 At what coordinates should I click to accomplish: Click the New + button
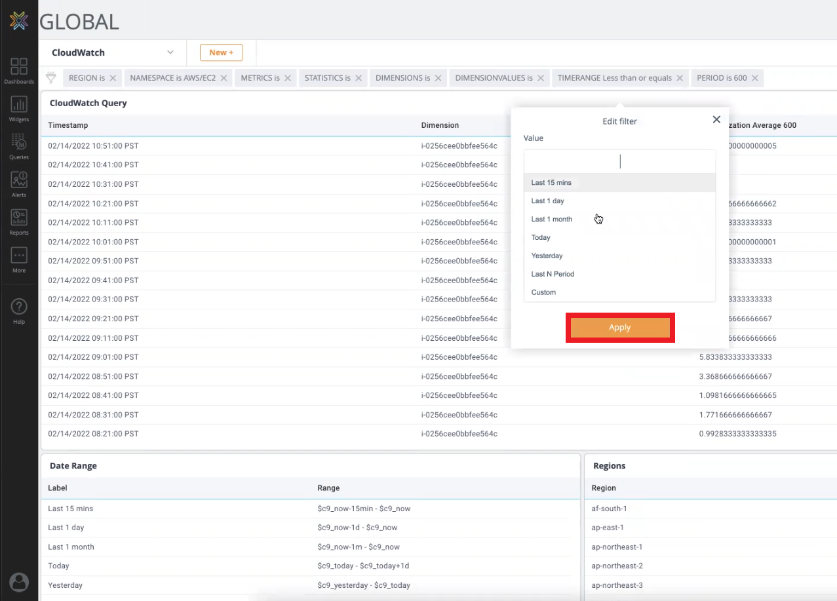(x=222, y=52)
